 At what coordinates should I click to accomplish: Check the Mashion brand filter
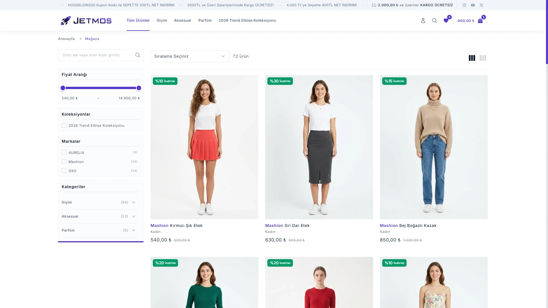pyautogui.click(x=64, y=162)
